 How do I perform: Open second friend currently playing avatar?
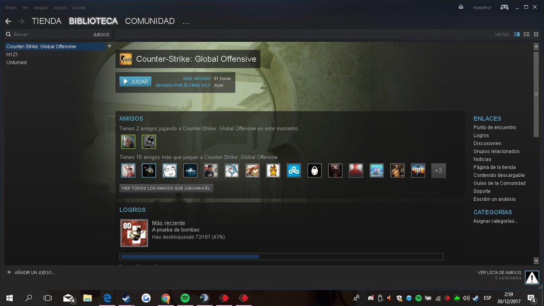[x=149, y=141]
